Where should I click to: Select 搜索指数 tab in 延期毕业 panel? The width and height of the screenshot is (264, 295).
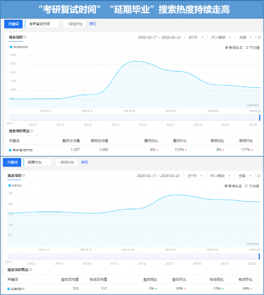(x=14, y=176)
